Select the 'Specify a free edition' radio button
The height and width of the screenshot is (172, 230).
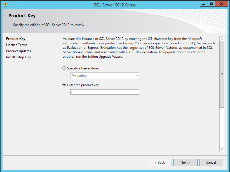click(64, 68)
